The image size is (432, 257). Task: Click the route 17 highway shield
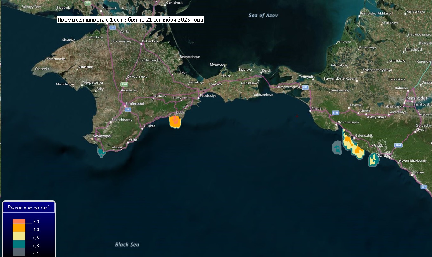tap(112, 28)
